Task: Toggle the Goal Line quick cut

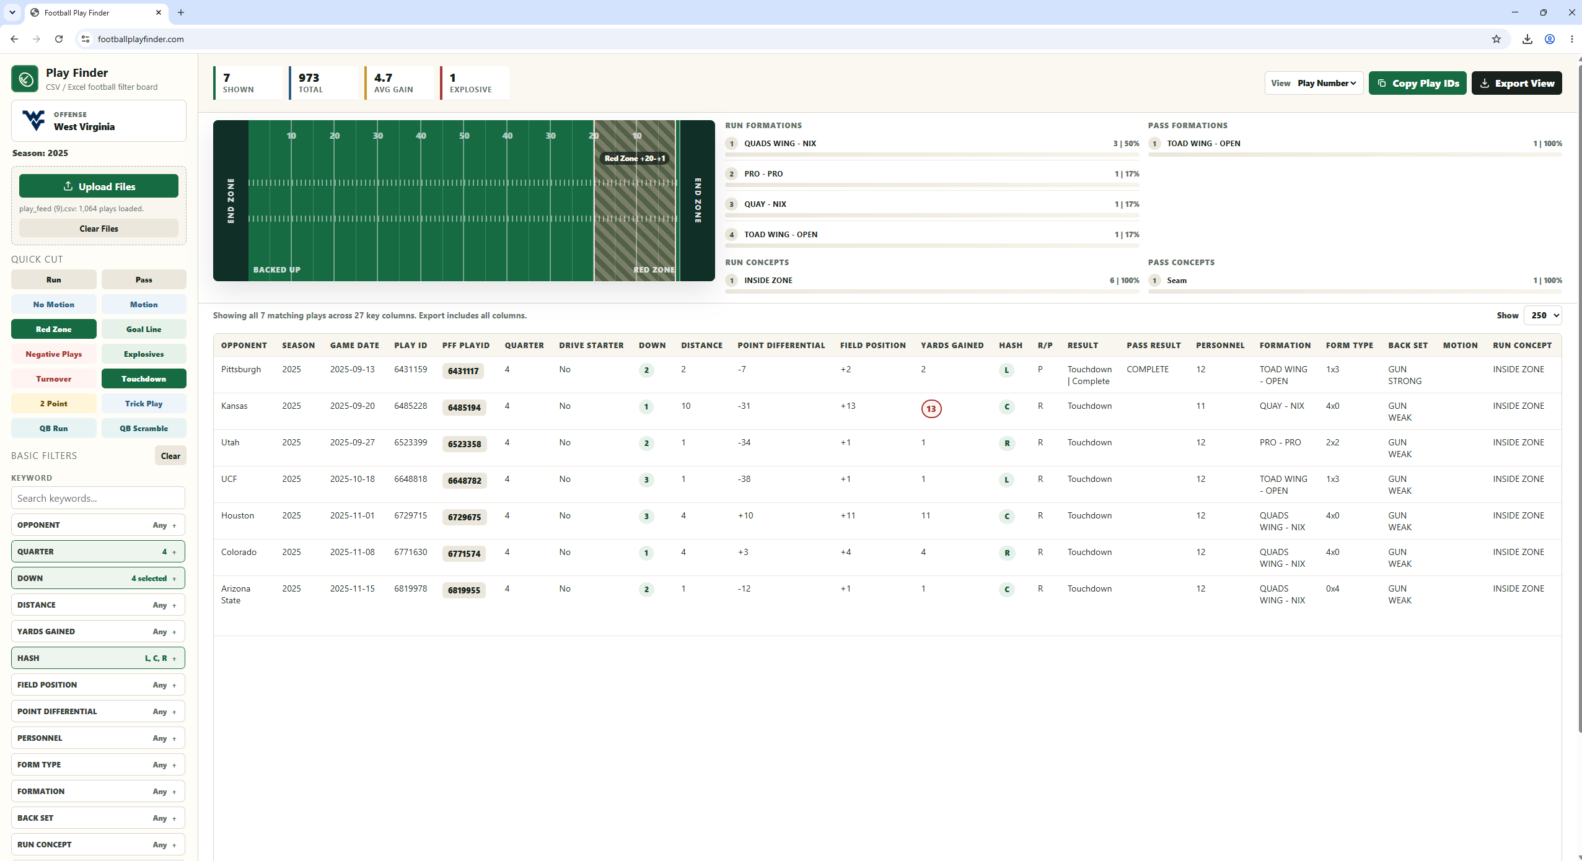Action: click(x=144, y=329)
